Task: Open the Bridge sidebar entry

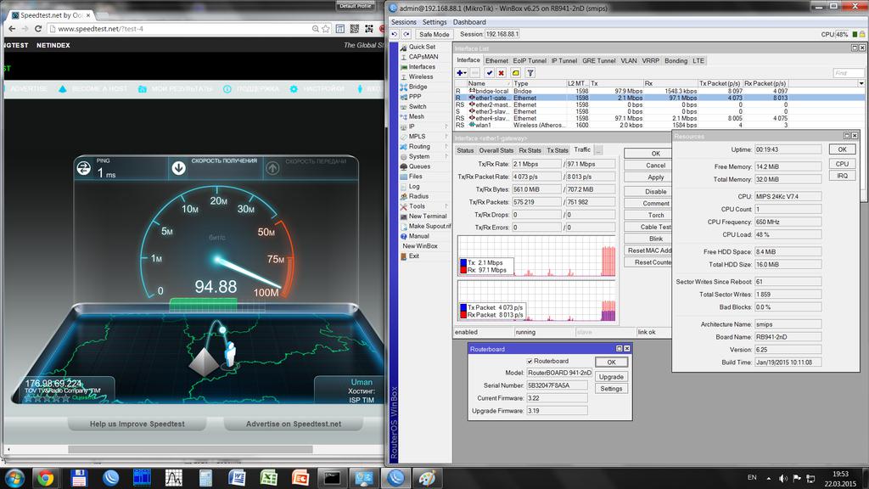Action: tap(418, 87)
